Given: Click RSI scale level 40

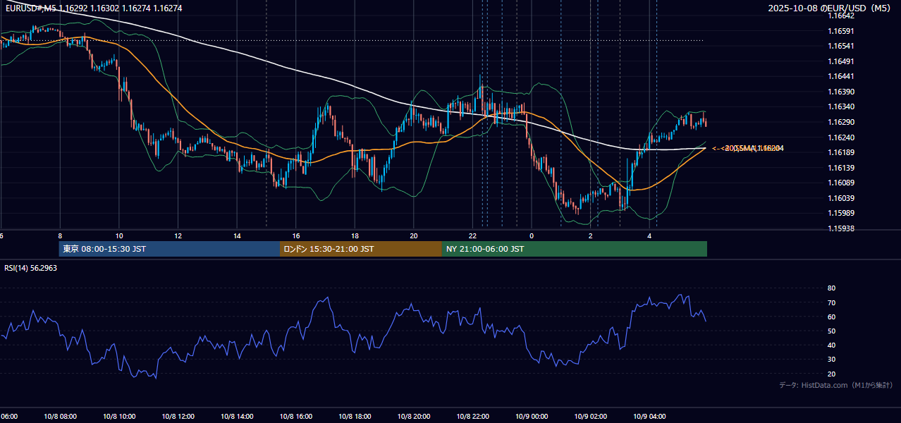Looking at the screenshot, I should coord(831,345).
